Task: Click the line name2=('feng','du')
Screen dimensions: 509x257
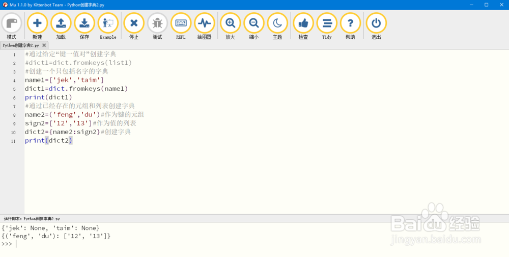Action: pyautogui.click(x=62, y=115)
